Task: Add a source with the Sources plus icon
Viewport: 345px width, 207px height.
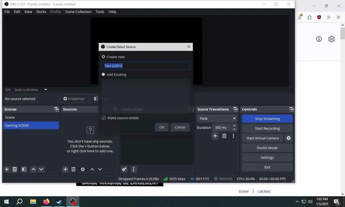Action: [x=65, y=169]
